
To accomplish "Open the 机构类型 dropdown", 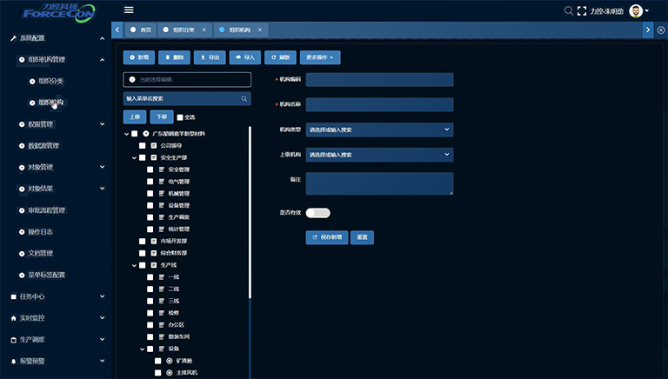I will point(379,130).
